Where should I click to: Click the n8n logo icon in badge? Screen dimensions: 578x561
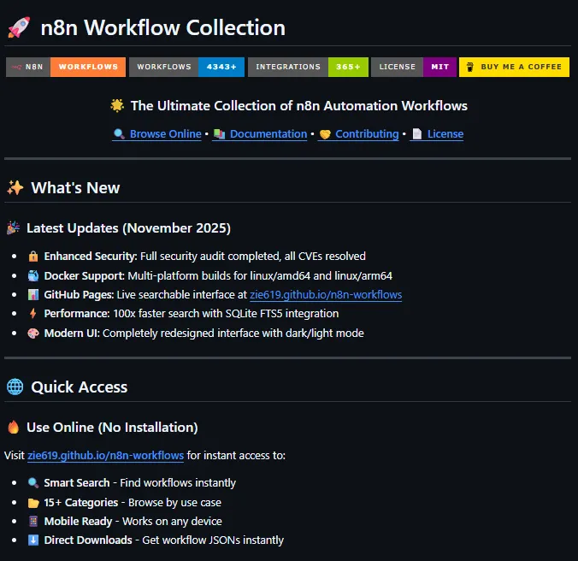16,67
